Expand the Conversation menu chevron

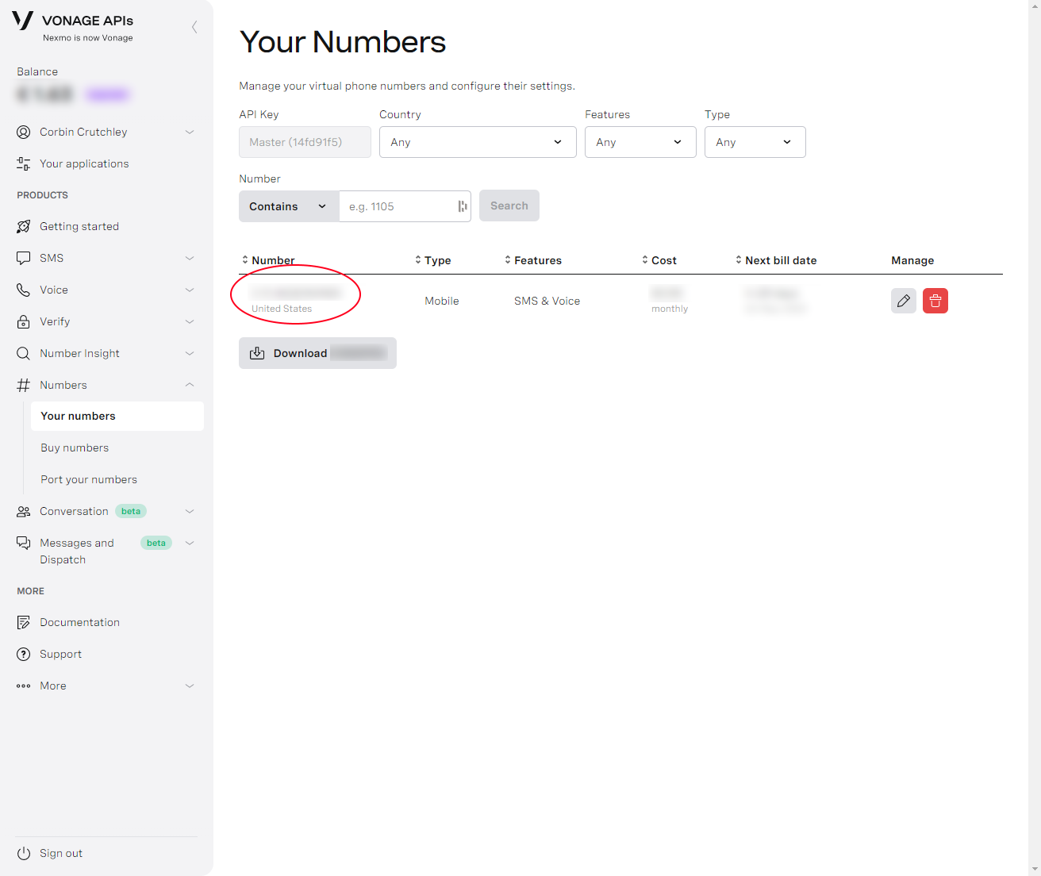pos(190,512)
